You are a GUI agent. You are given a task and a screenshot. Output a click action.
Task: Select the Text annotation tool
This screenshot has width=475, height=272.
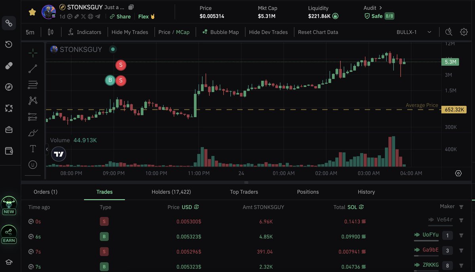[33, 149]
